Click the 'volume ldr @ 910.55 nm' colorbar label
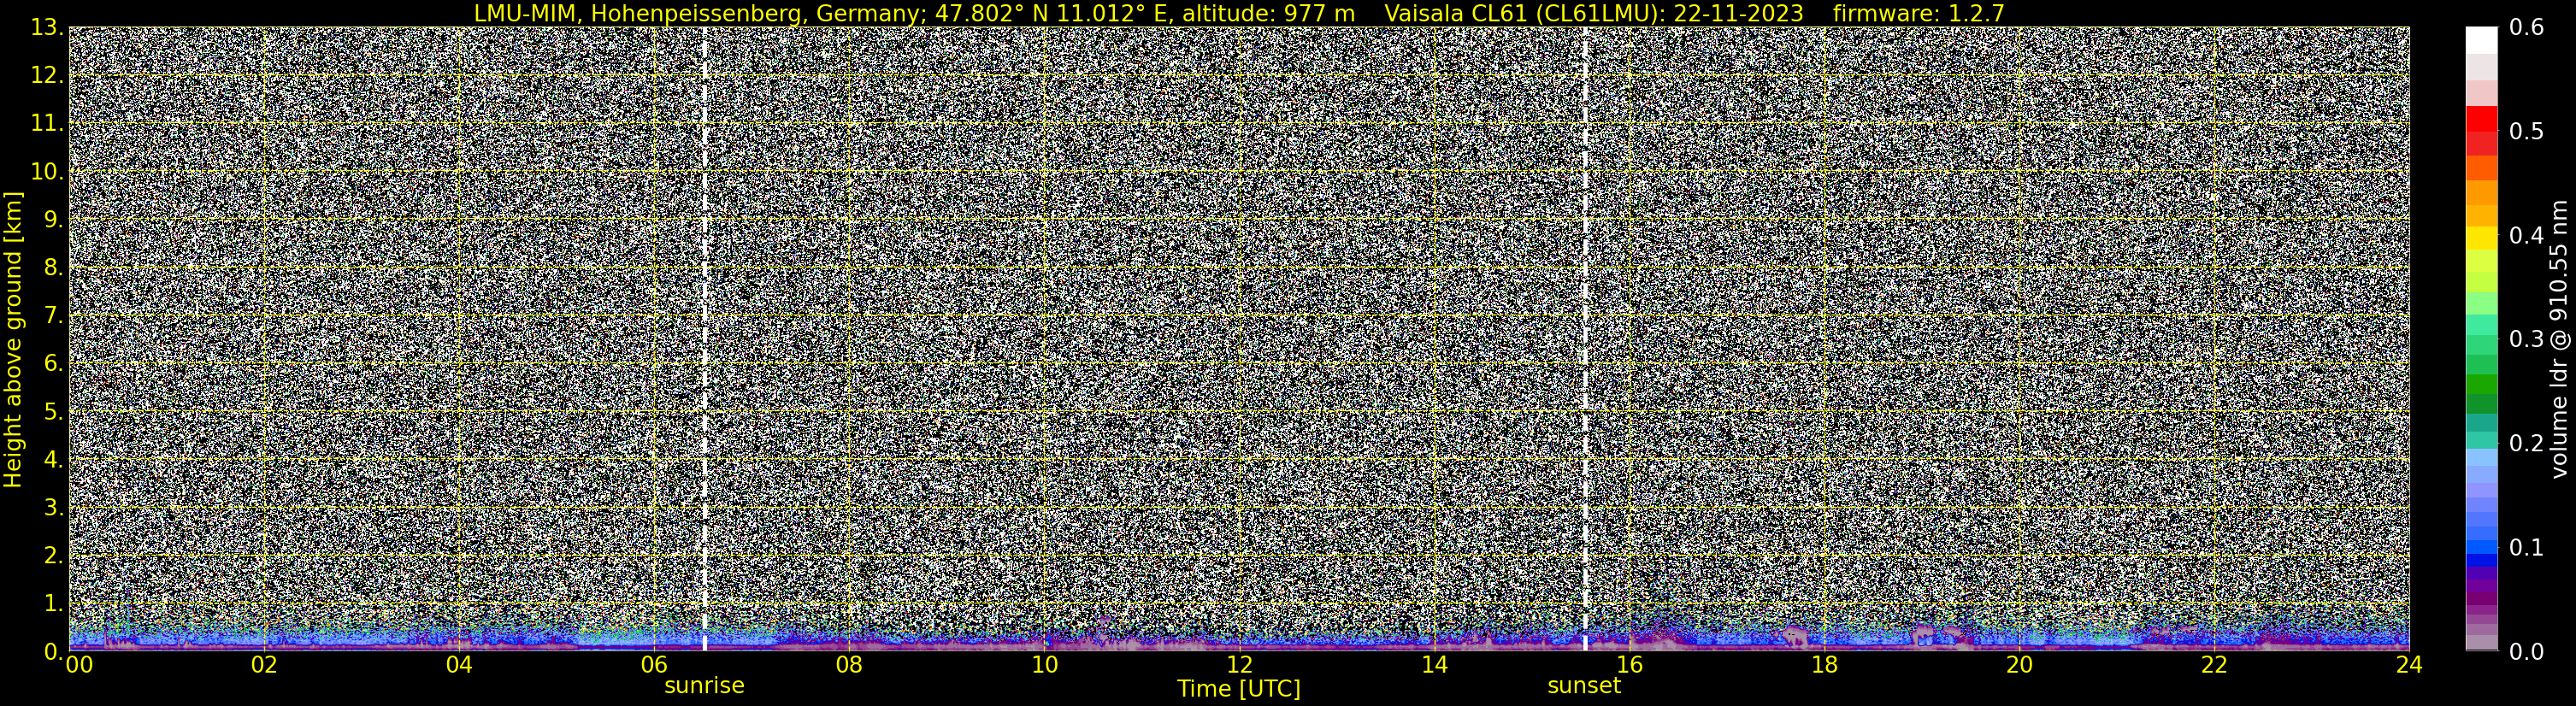 click(x=2559, y=339)
